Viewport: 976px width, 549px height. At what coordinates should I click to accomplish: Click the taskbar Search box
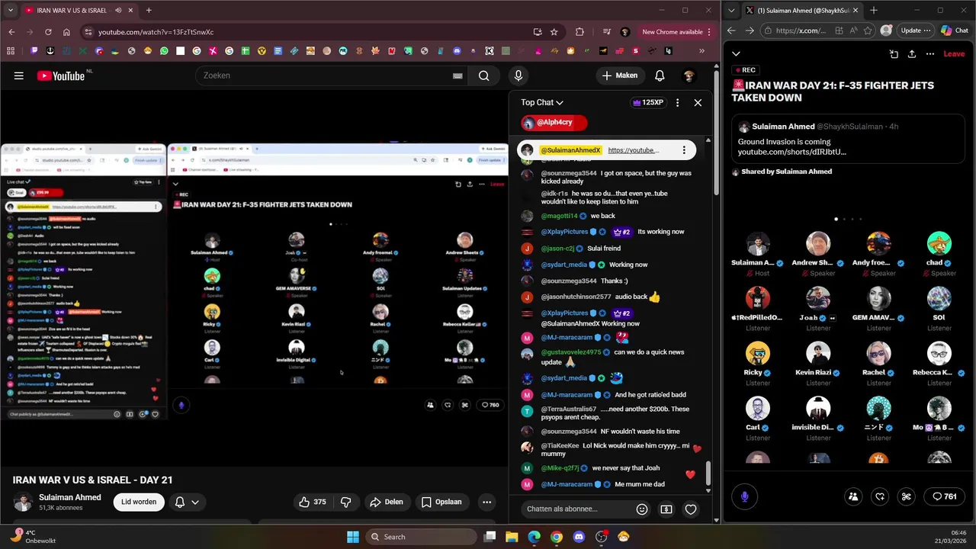coord(422,537)
